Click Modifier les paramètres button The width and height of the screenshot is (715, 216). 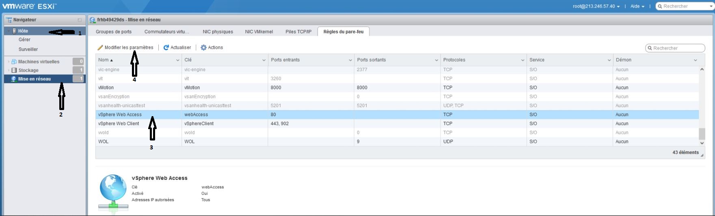tap(125, 48)
